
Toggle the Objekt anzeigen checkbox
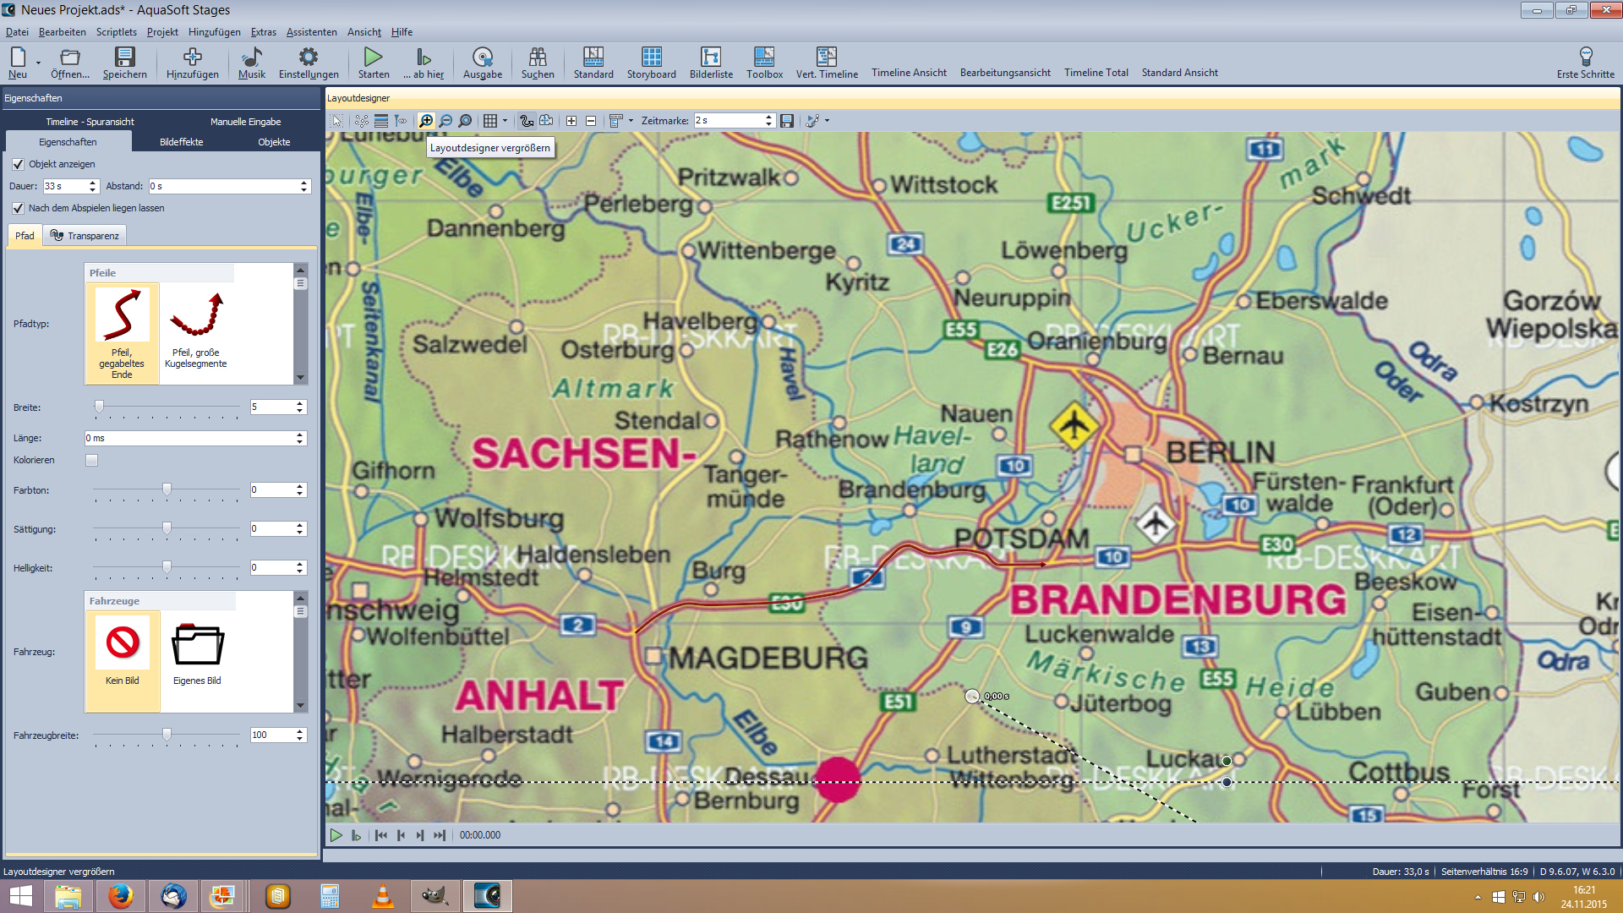tap(19, 164)
